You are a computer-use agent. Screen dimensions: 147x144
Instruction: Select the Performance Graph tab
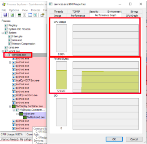pos(105,15)
